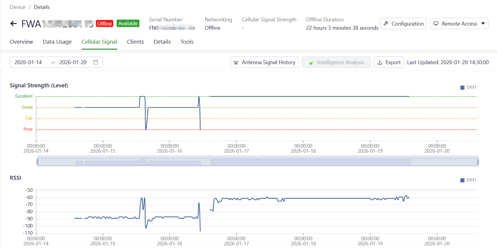Screen dimensions: 497x248
Task: Click the Configuration wrench icon
Action: pyautogui.click(x=386, y=23)
